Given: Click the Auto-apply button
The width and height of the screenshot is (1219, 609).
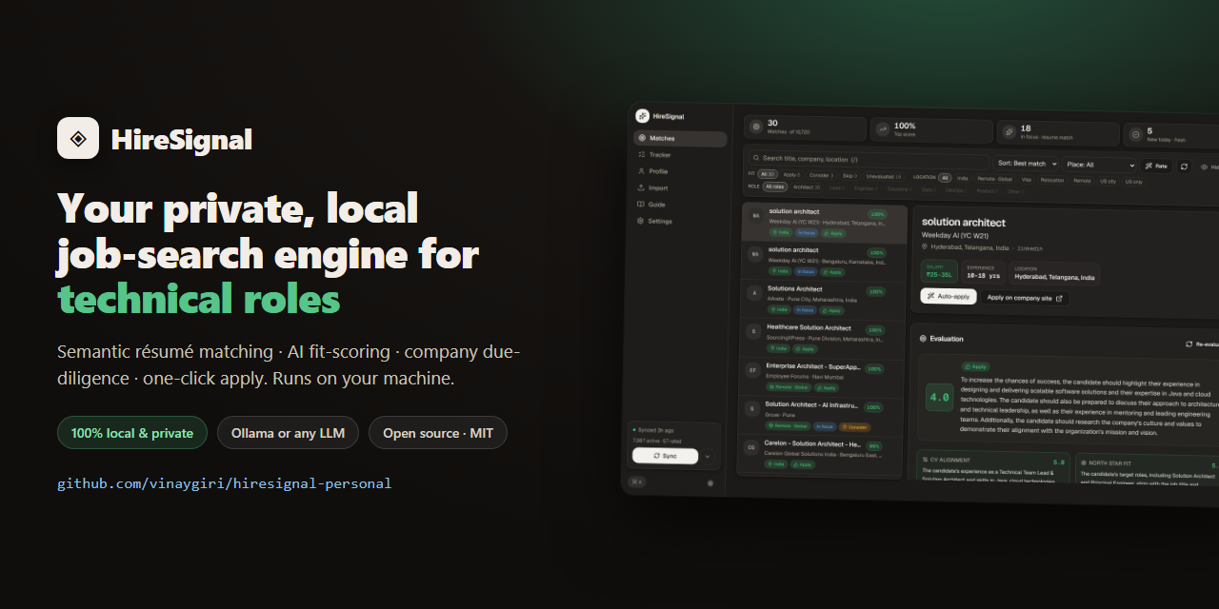Looking at the screenshot, I should coord(949,296).
